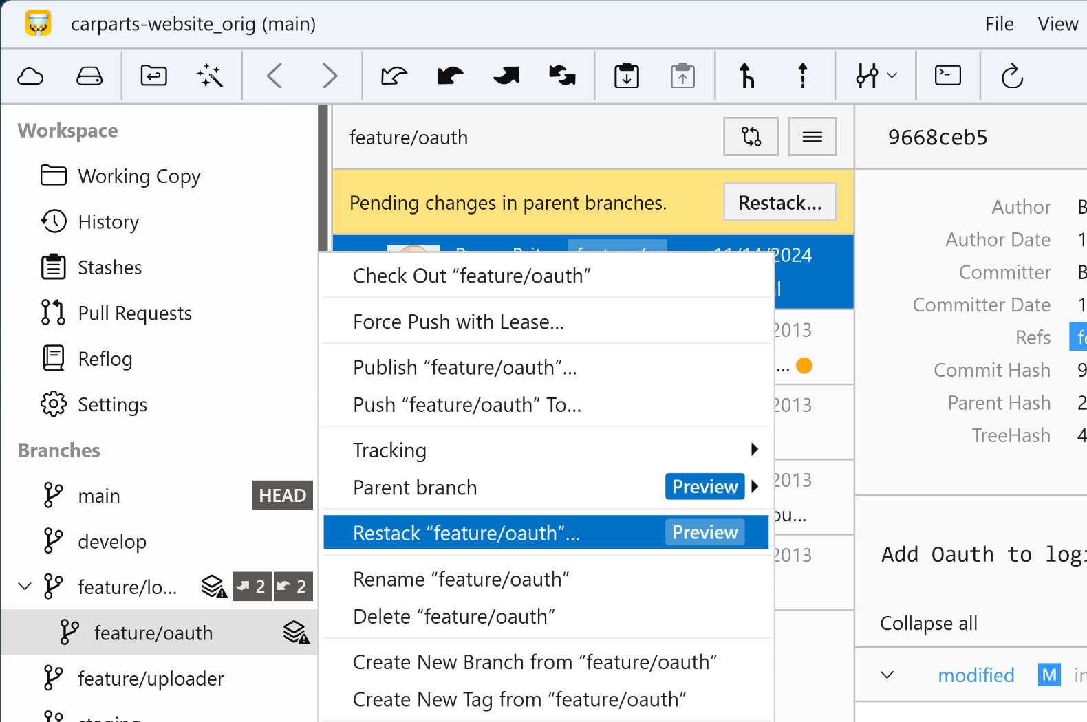Screen dimensions: 1087x722
Task: Click the Refresh toolbar icon
Action: pos(1012,76)
